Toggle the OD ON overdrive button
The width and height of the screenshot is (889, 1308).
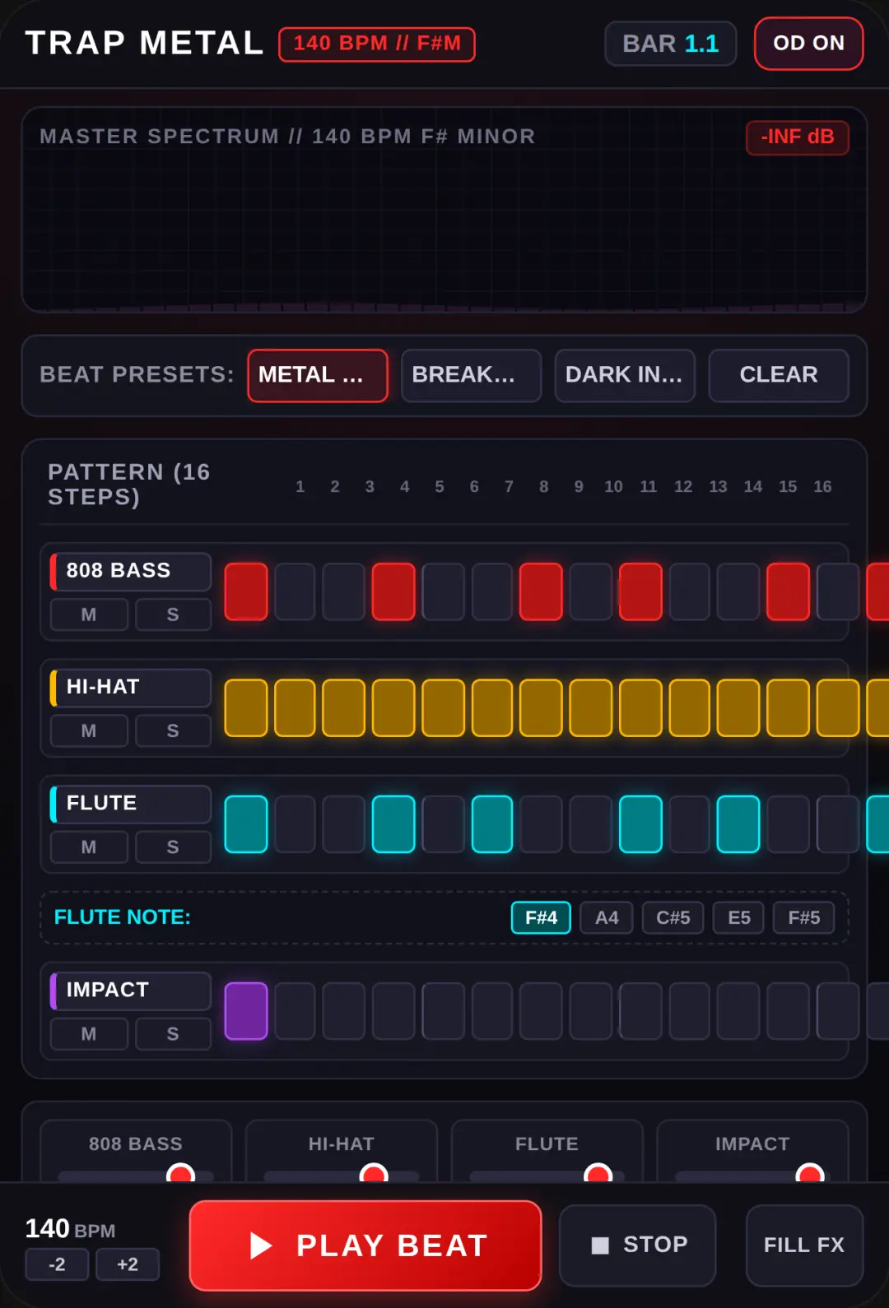click(x=808, y=43)
